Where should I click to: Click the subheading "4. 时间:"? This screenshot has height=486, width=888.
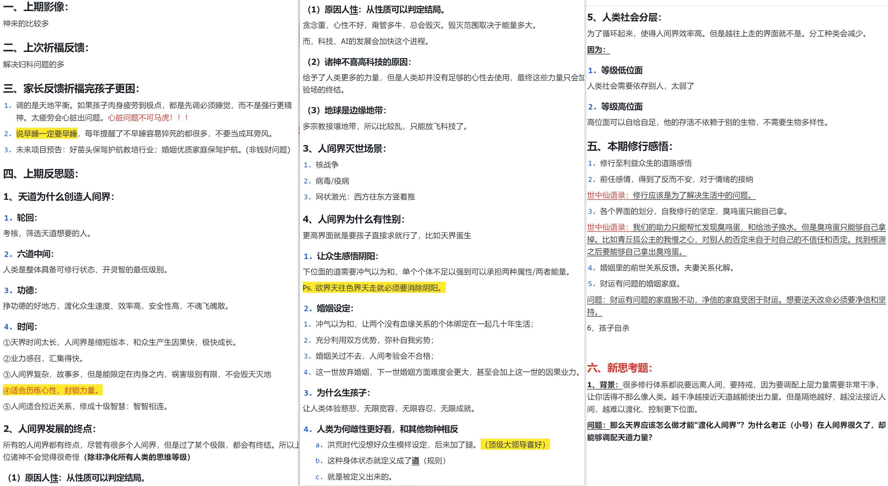coord(21,327)
